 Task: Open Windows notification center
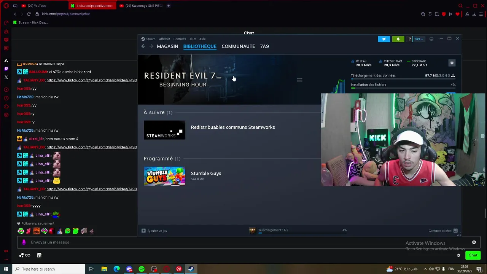[x=479, y=269]
